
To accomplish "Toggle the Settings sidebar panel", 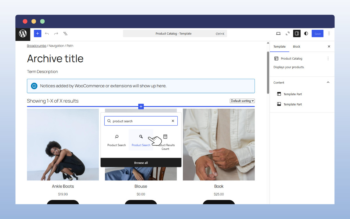I will click(297, 34).
